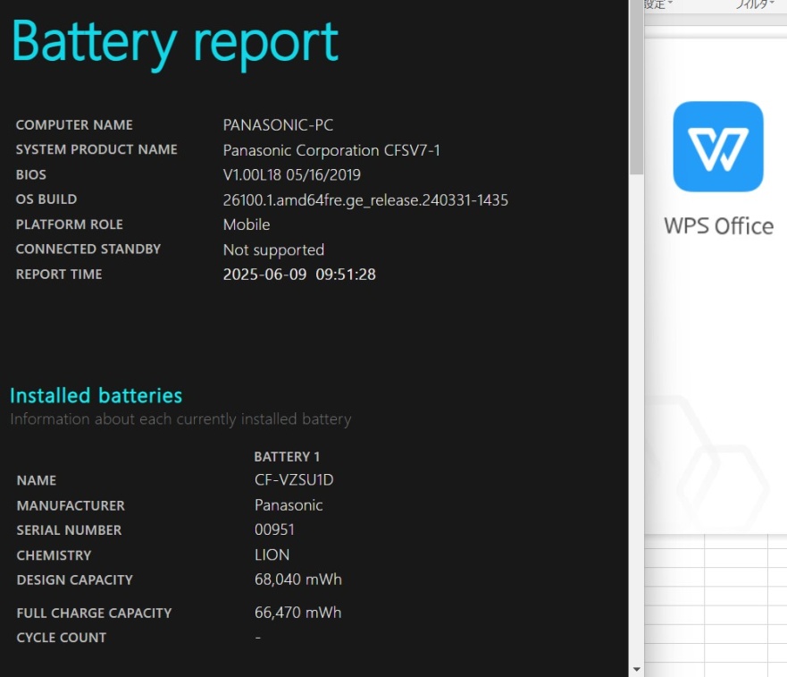Click the BIOS value "V1.00L18 05/16/2019"
The image size is (787, 677).
(291, 175)
